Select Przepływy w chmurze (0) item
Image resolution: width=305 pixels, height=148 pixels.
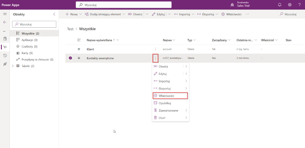point(34,60)
